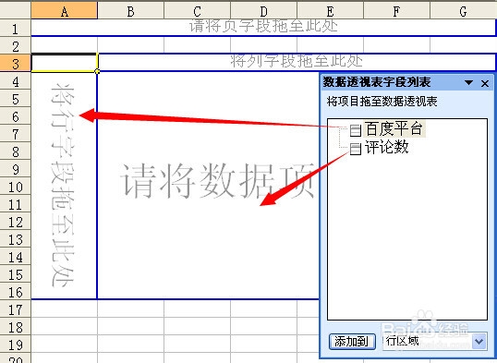Select column C header
Screen dimensions: 497x363
(x=197, y=11)
